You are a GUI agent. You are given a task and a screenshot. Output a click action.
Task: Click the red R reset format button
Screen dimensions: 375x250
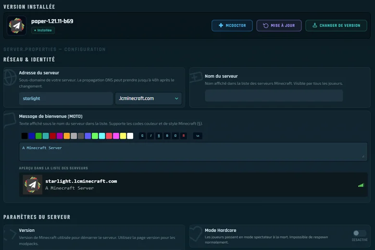pos(184,136)
